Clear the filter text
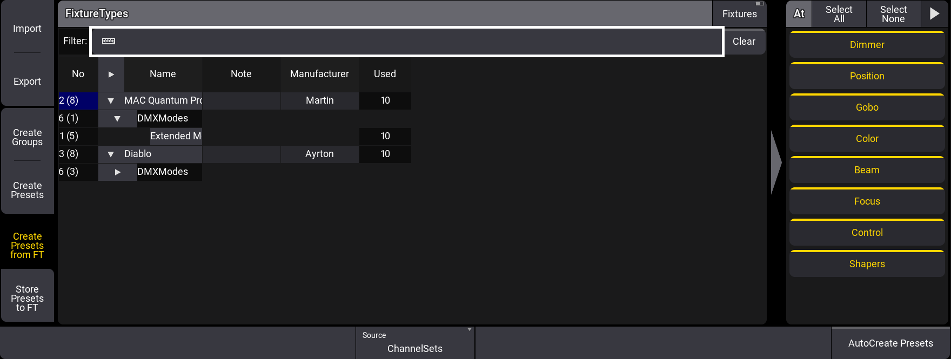 [x=744, y=42]
